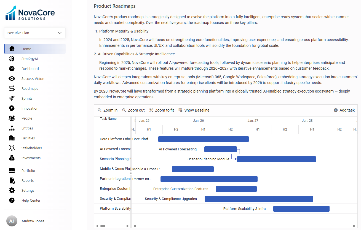Click the Strat2gyAI brain icon
Viewport: 361px width, 230px height.
[12, 59]
